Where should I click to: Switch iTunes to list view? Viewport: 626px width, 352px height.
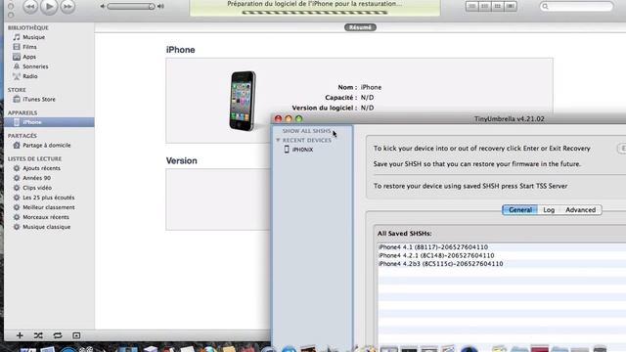click(x=471, y=7)
